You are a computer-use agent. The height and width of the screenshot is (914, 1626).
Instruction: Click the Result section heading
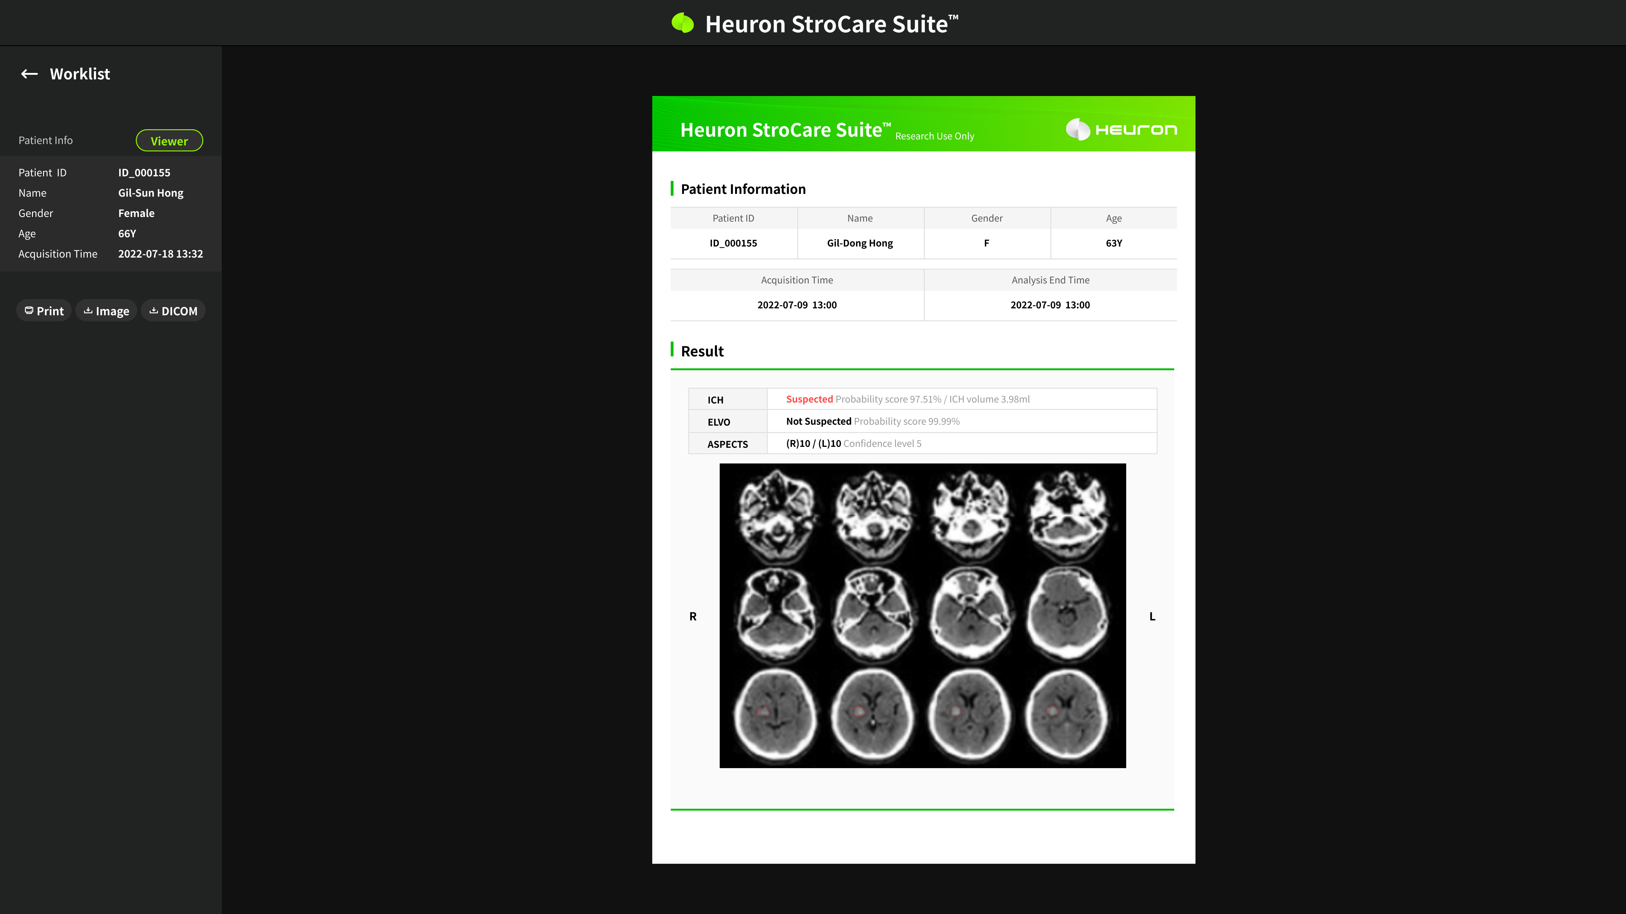pyautogui.click(x=702, y=351)
